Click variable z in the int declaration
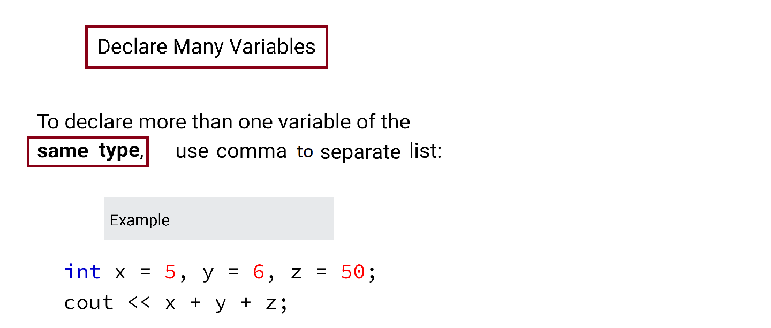Viewport: 771px width, 328px height. tap(296, 273)
